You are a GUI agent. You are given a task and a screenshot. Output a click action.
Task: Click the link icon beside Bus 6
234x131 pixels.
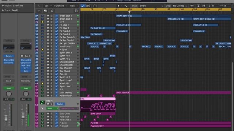22,56
